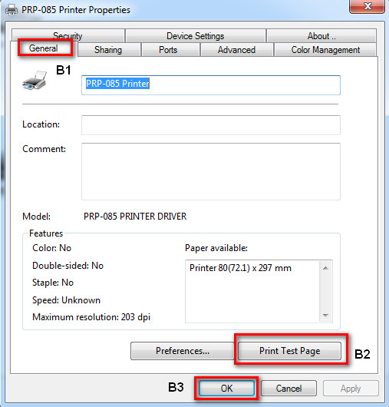This screenshot has height=407, width=389.
Task: Click into the Location field
Action: (211, 125)
